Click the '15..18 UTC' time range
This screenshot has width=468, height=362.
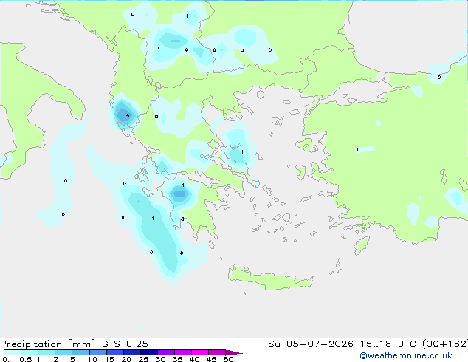(388, 344)
